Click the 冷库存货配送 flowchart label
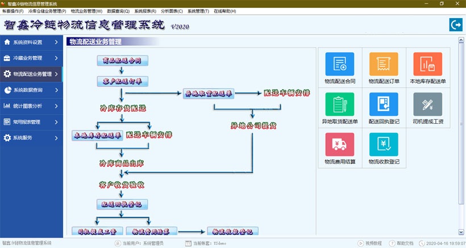This screenshot has height=248, width=466. point(123,108)
